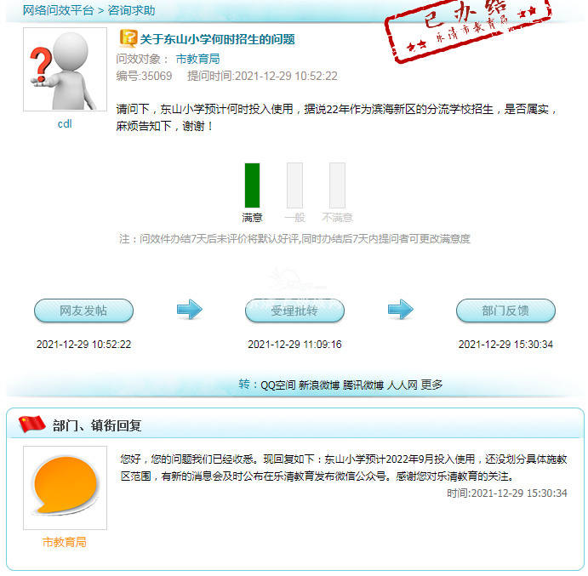Click the second blue arrow before 部门反馈

(401, 310)
